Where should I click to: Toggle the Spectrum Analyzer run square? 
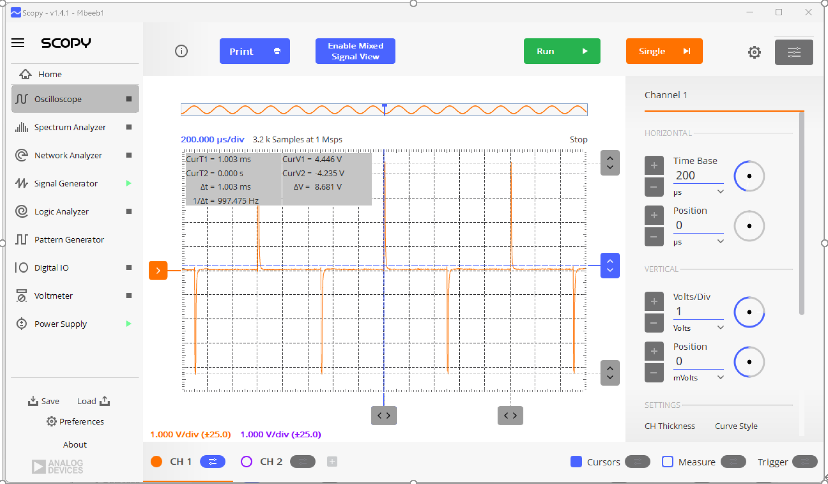tap(129, 127)
